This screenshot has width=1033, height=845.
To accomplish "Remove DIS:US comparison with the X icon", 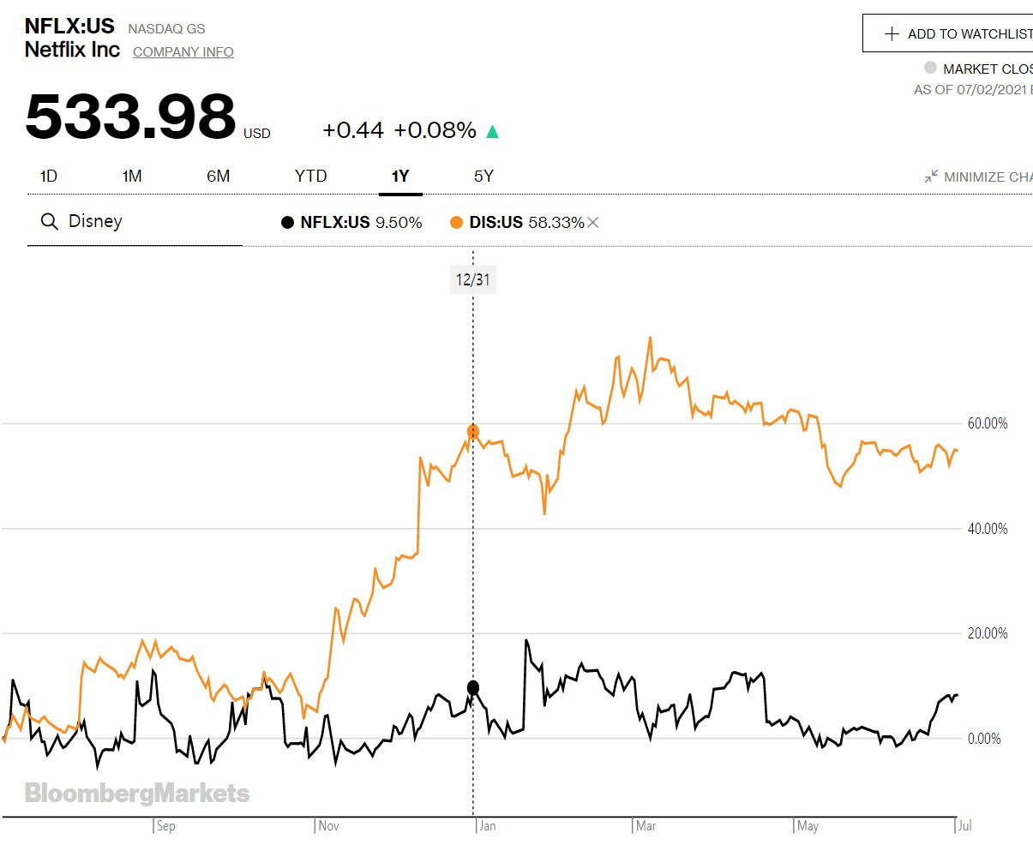I will pyautogui.click(x=593, y=223).
